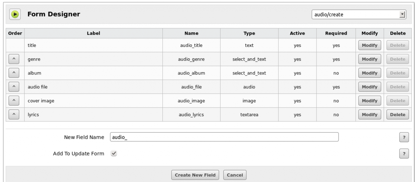Viewport: 415px width, 182px height.
Task: Delete the lyrics field
Action: tap(397, 115)
